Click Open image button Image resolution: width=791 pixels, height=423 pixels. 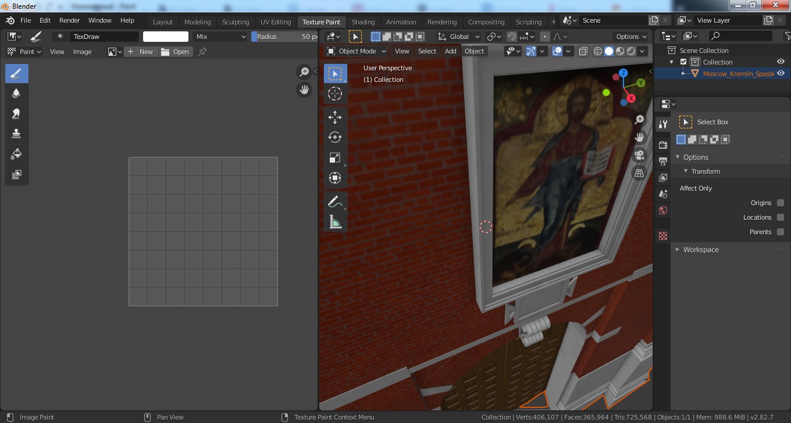point(175,52)
